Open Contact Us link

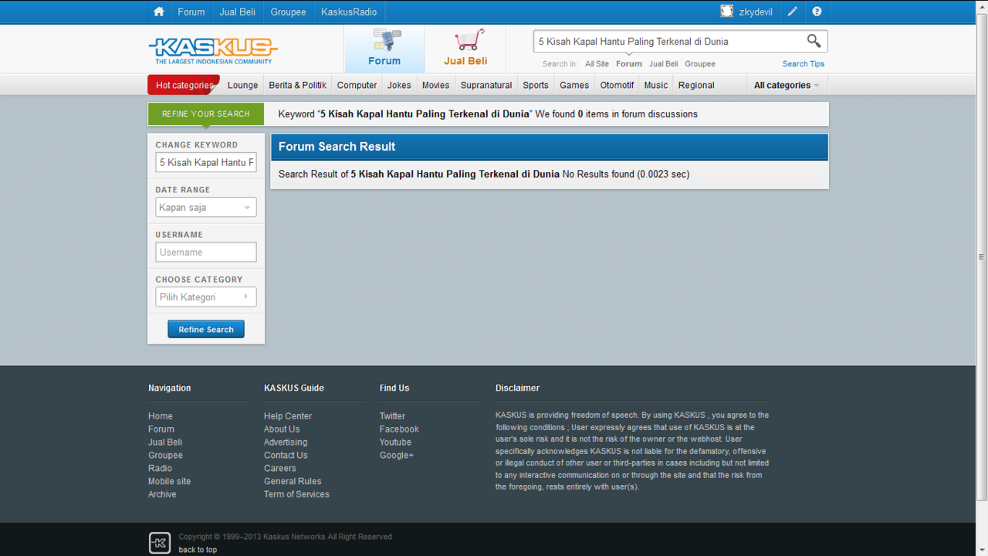click(286, 456)
